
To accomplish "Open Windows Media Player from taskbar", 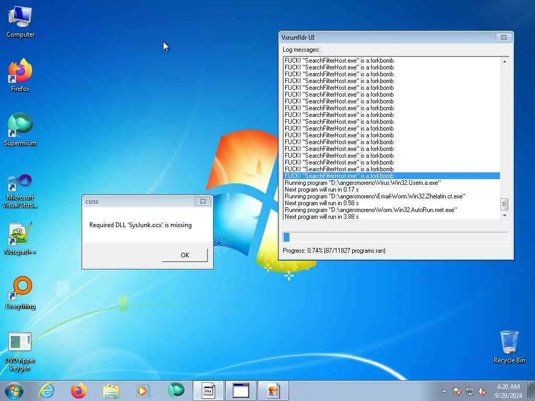I will point(143,391).
